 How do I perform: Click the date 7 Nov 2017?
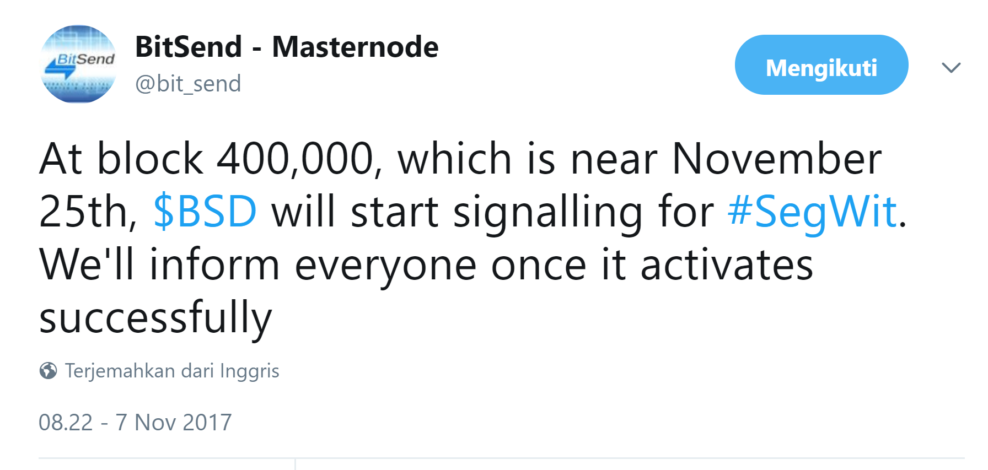coord(174,423)
